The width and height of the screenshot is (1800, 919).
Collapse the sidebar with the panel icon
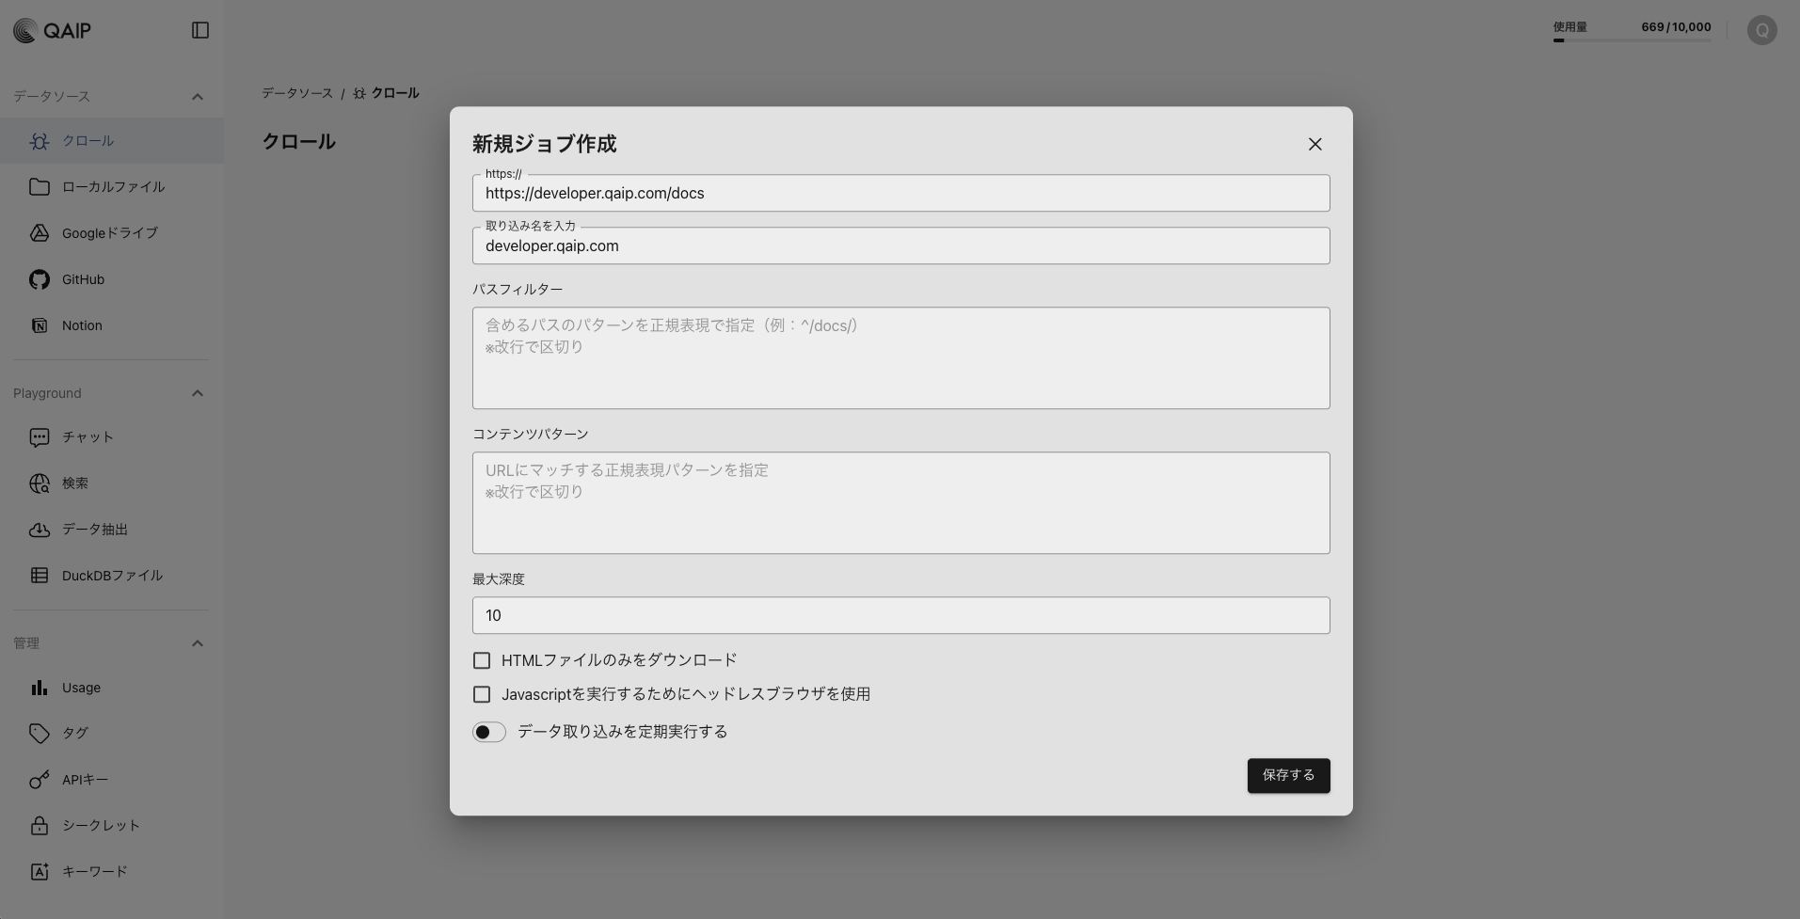point(200,29)
